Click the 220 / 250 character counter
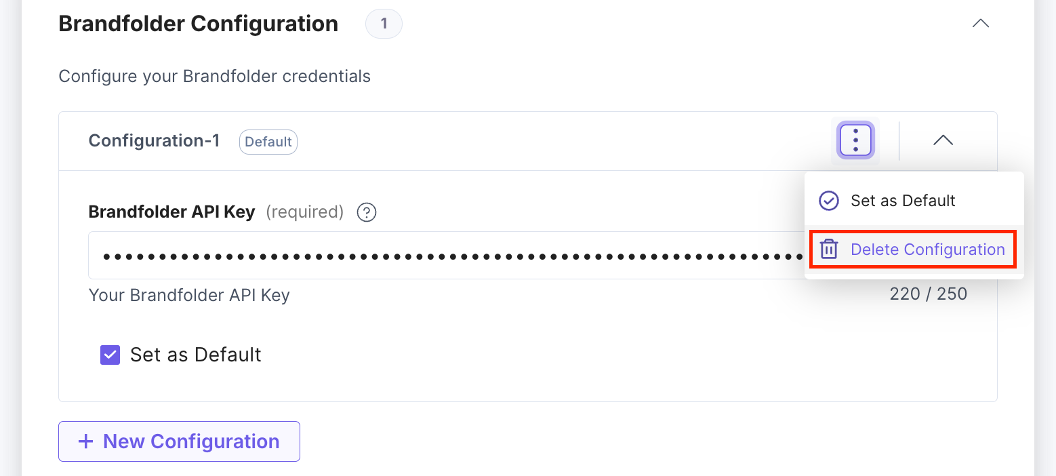The image size is (1056, 476). [928, 294]
